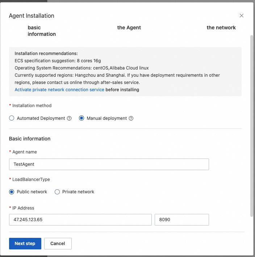Click the port field showing 8090

coord(181,220)
